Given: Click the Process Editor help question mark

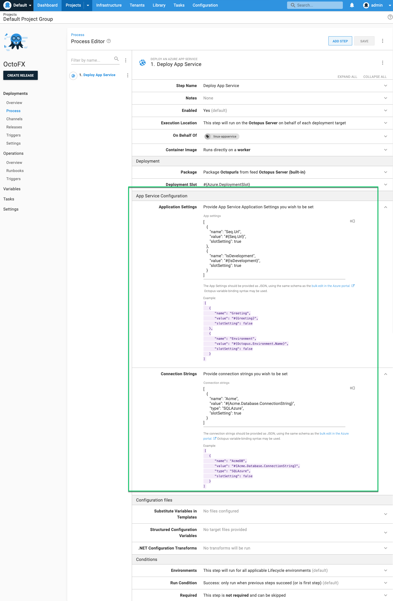Looking at the screenshot, I should (109, 41).
